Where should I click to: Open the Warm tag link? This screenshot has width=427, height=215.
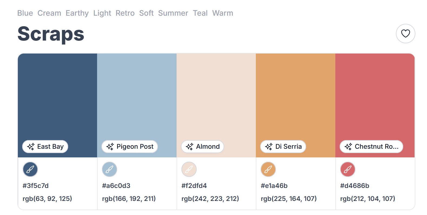tap(223, 13)
